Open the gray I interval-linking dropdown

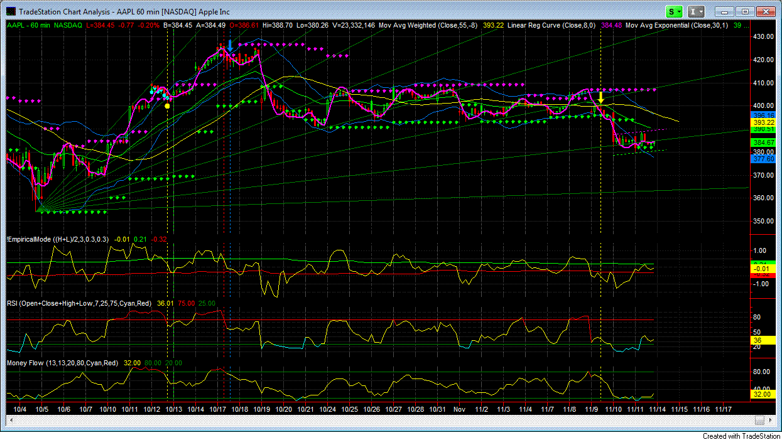coord(696,11)
